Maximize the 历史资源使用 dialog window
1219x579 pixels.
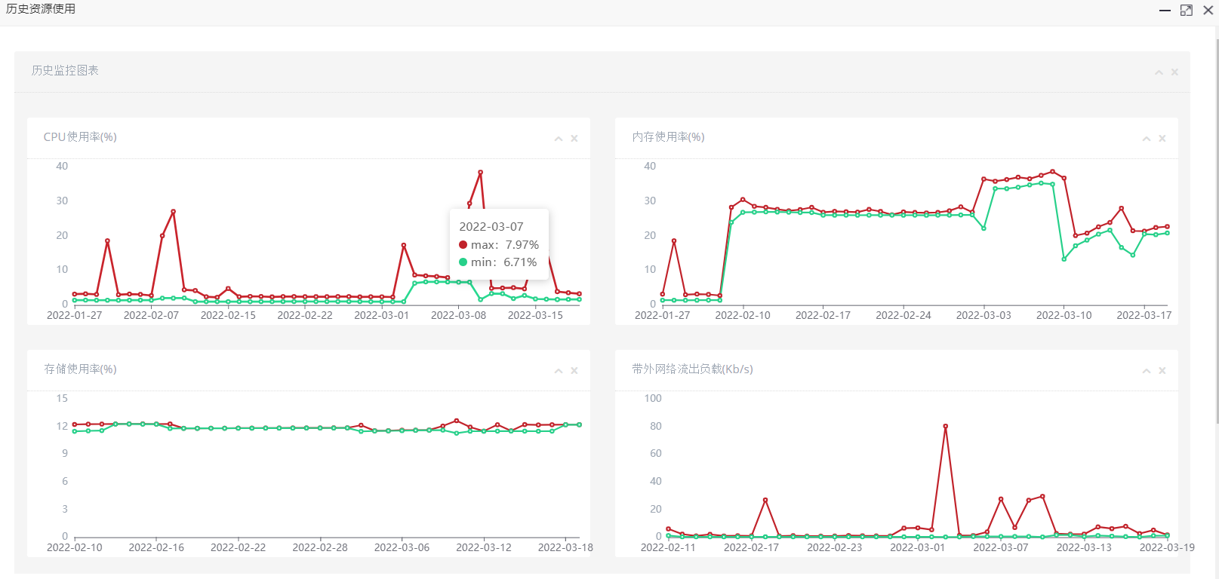(x=1187, y=11)
